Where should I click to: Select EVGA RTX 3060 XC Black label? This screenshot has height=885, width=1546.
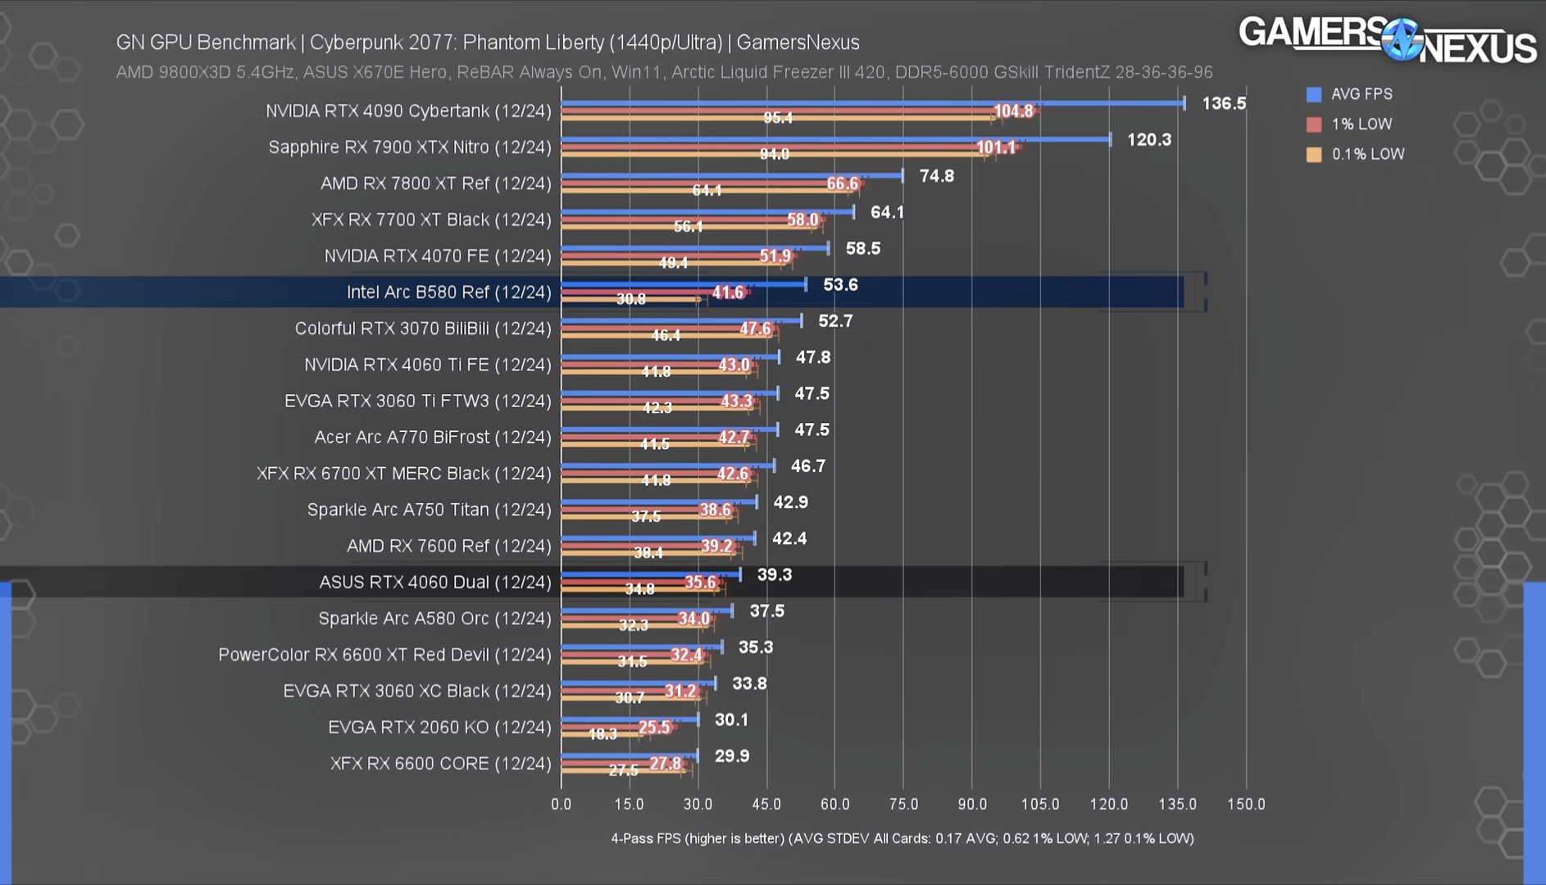417,691
